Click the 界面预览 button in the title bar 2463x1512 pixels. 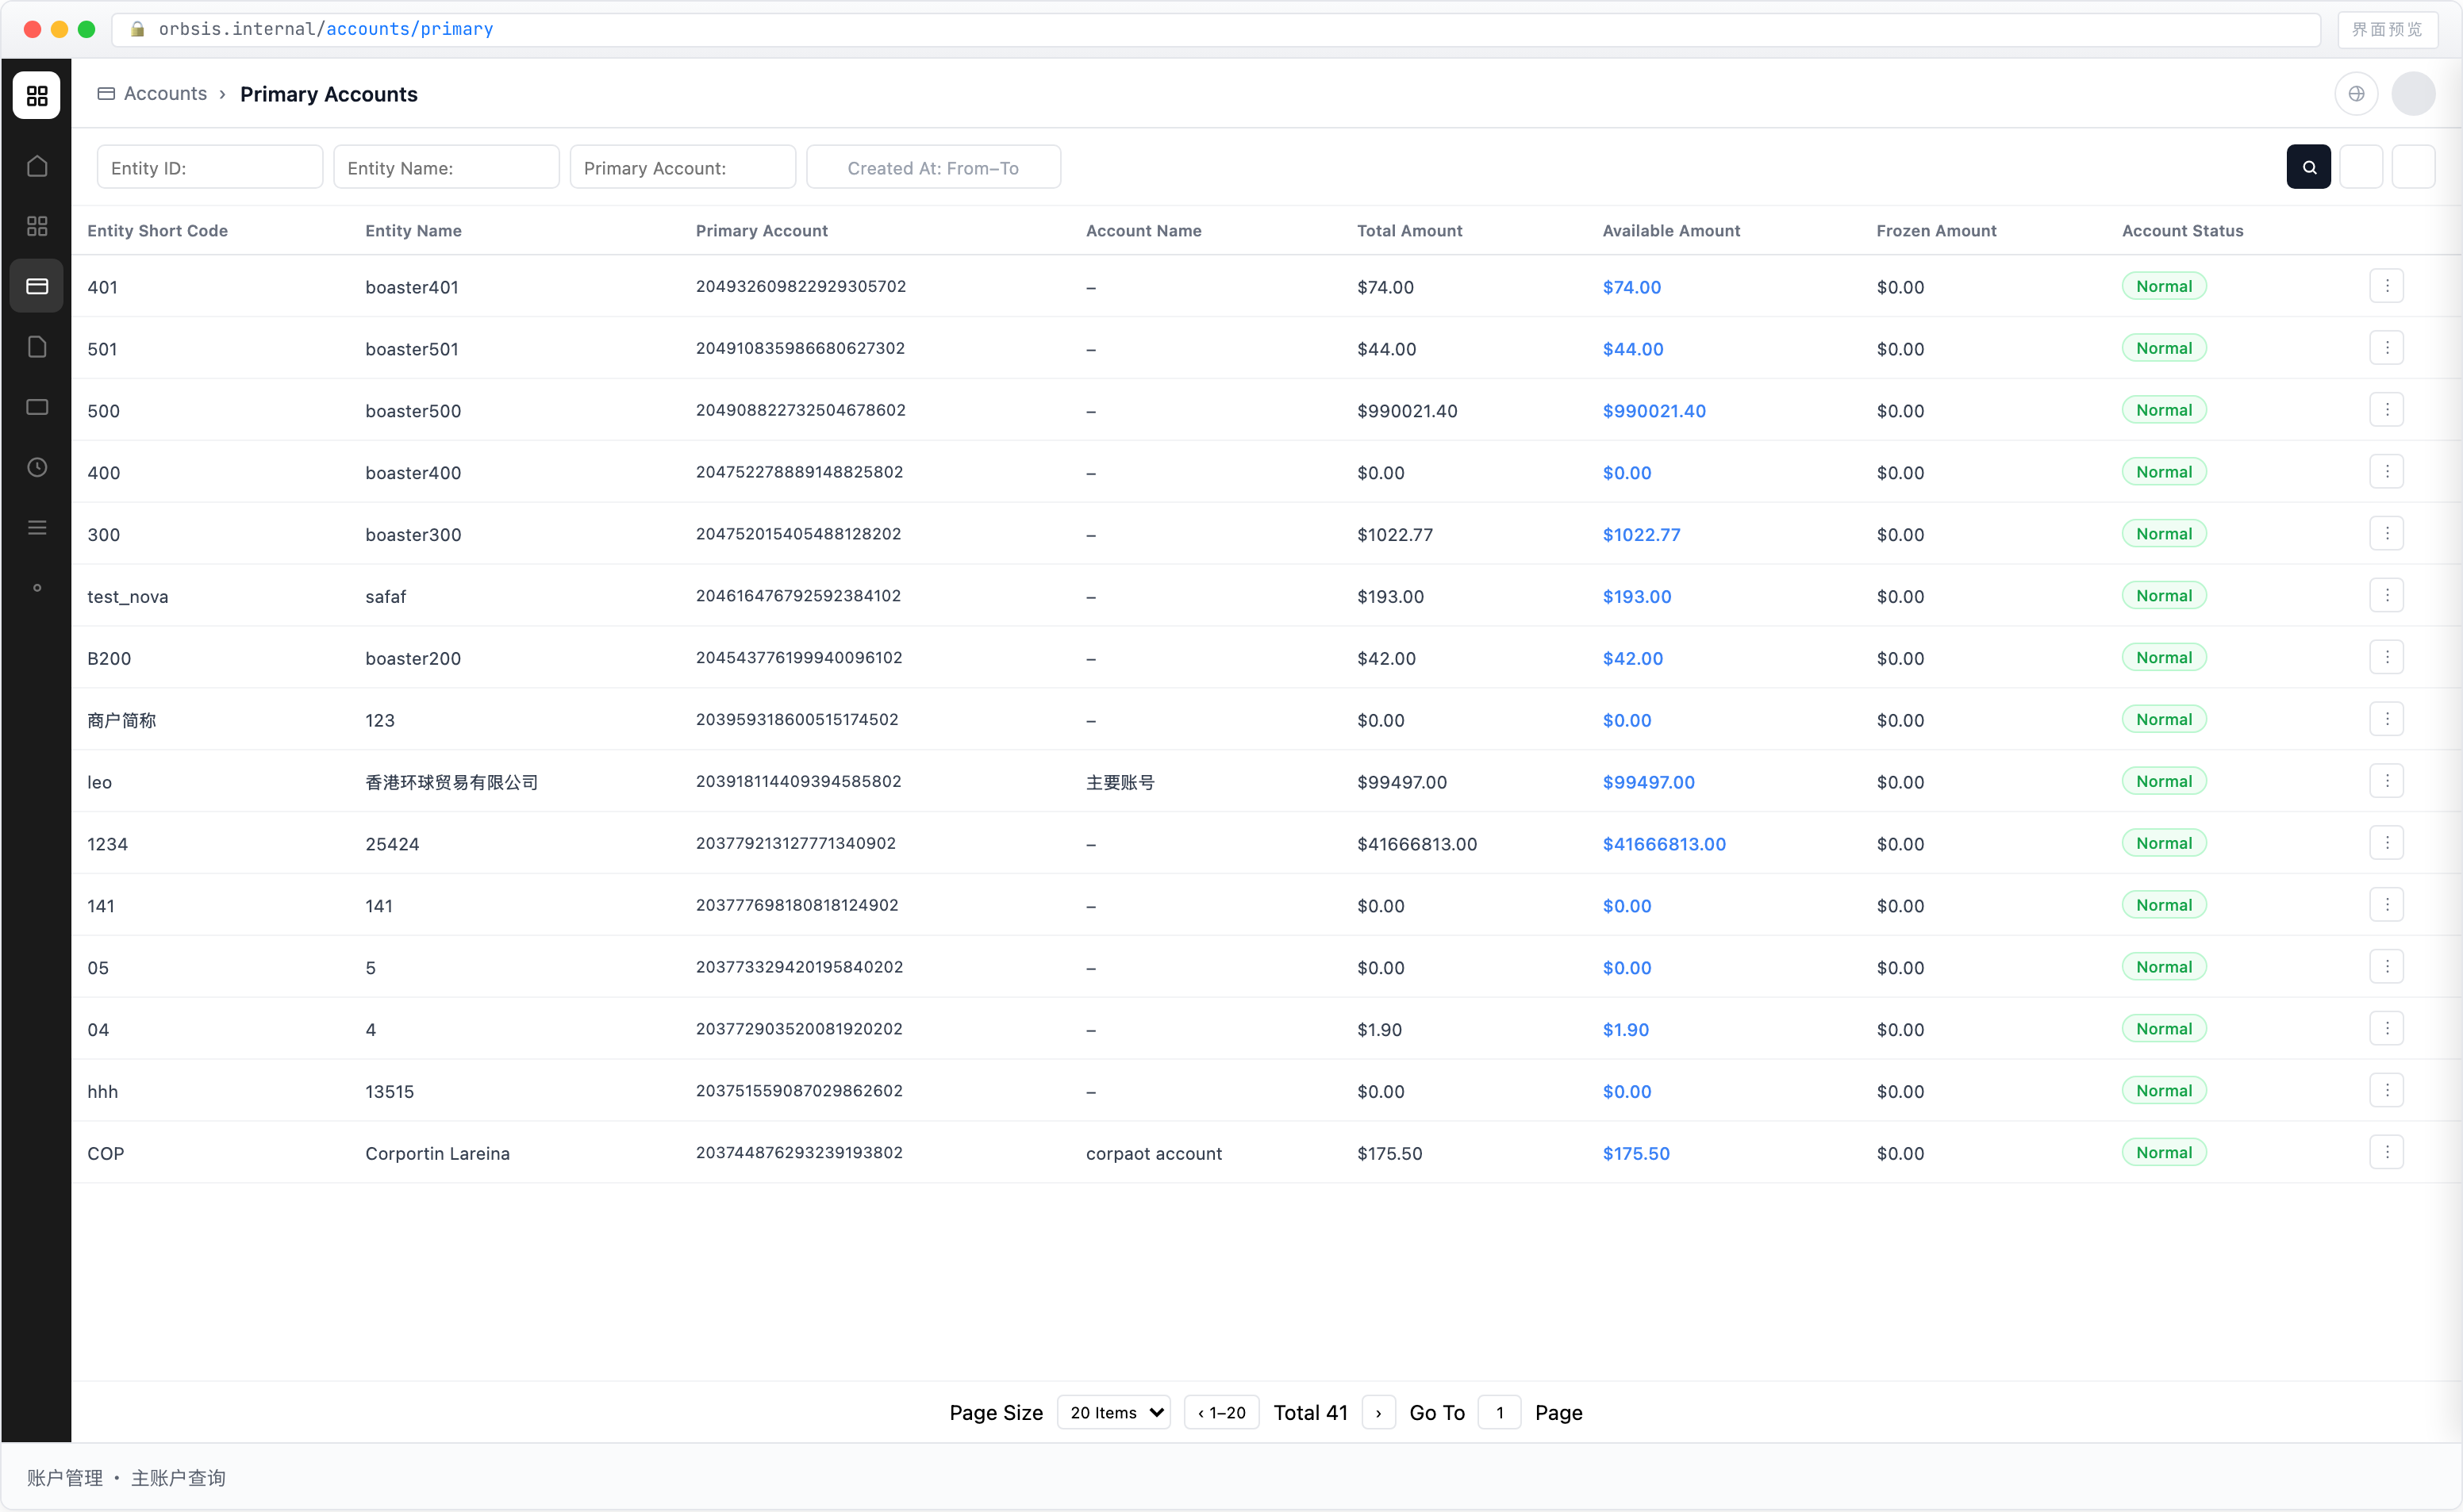(2388, 29)
